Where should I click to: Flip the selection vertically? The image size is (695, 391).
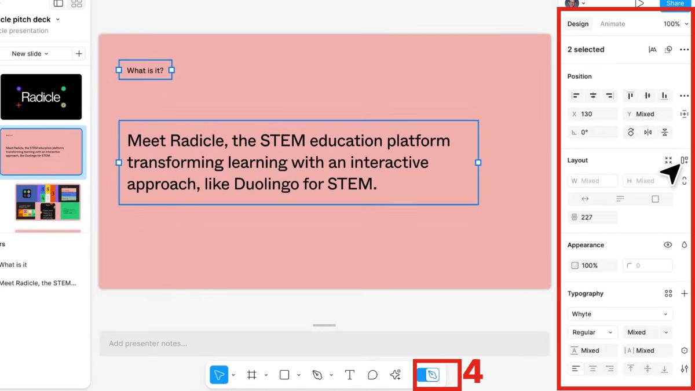point(664,132)
